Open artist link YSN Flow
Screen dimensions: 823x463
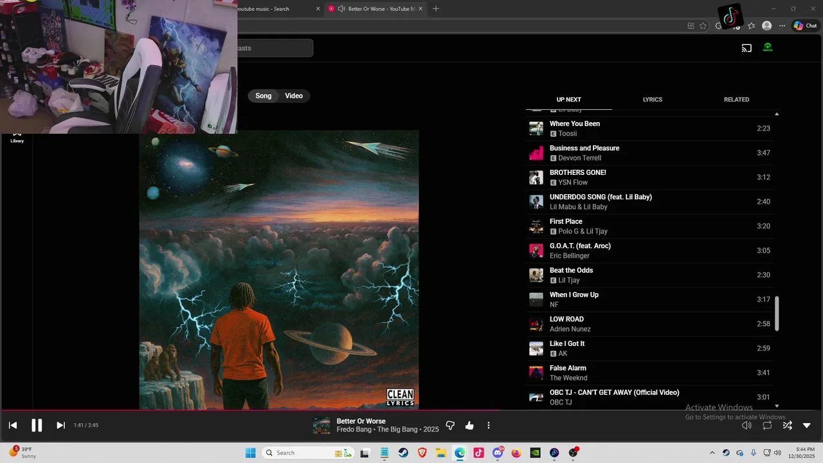[x=573, y=183]
